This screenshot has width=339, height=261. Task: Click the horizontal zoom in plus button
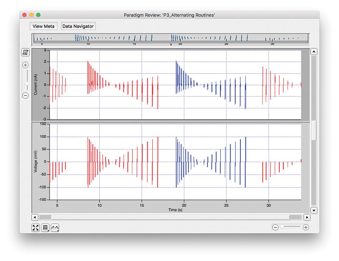[x=306, y=227]
